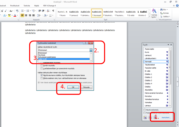179x127 pixels.
Task: Switch to the Näytä tab
Action: tap(36, 6)
